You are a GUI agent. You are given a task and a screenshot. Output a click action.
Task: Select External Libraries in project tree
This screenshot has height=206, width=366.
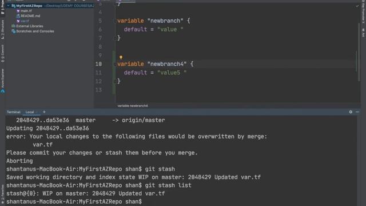(x=30, y=26)
